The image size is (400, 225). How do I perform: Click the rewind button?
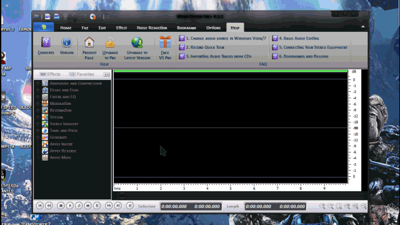click(x=49, y=206)
